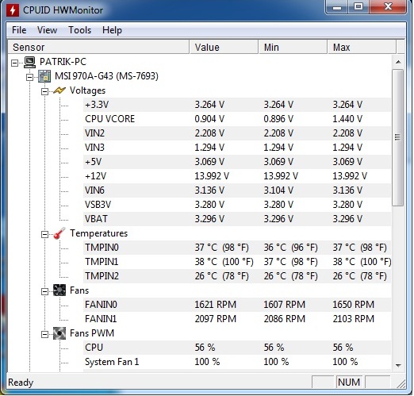Select the TMPIN2 temperature row
Screen dimensions: 414x396
pos(237,276)
